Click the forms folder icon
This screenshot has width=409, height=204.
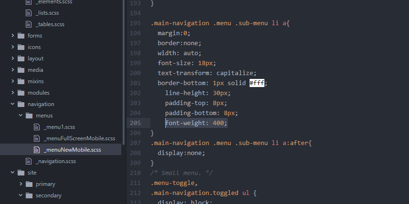tap(21, 36)
